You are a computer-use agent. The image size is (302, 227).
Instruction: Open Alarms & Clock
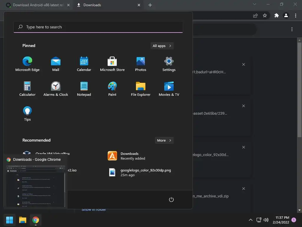56,89
